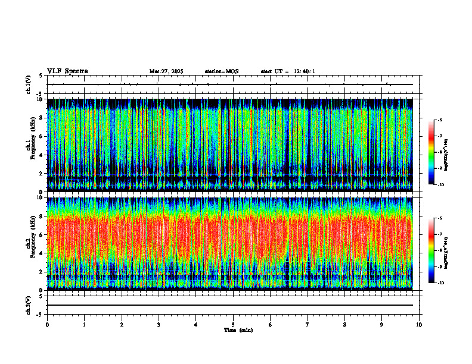472x364 pixels.
Task: Click time axis tick label "4"
Action: pos(196,325)
